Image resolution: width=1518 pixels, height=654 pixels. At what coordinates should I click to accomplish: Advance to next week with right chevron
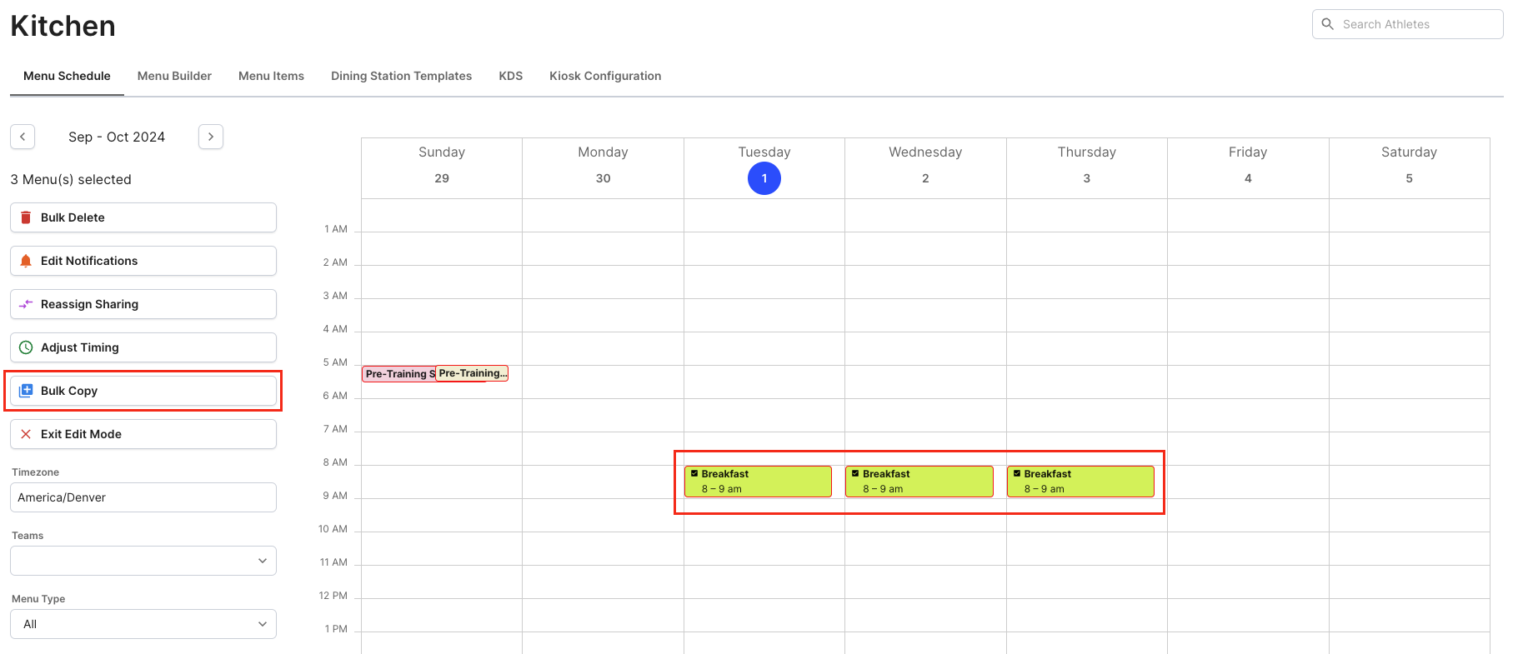click(211, 137)
